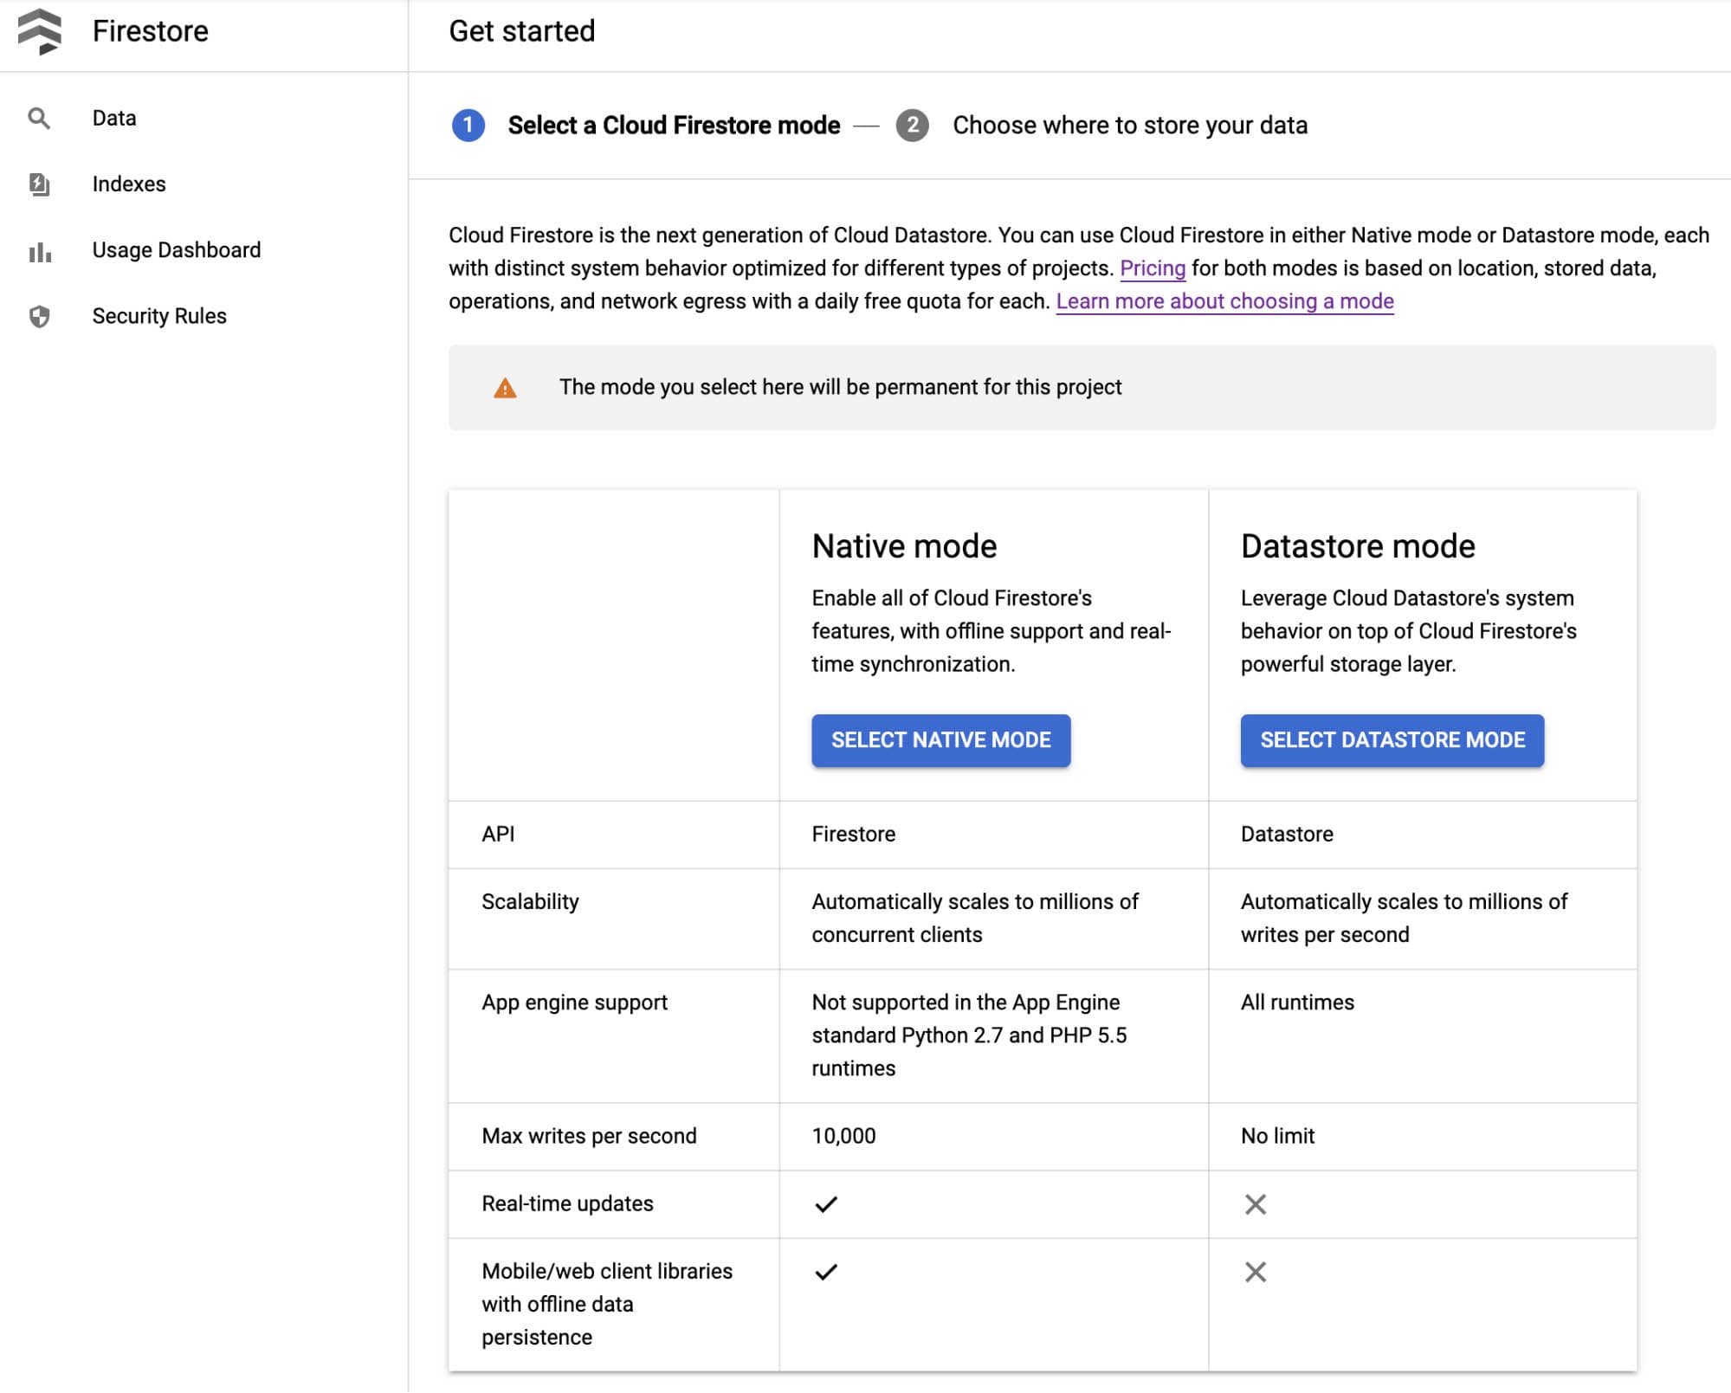The image size is (1731, 1393).
Task: Click 'scales to millions of writes per second' text
Action: coord(1404,918)
